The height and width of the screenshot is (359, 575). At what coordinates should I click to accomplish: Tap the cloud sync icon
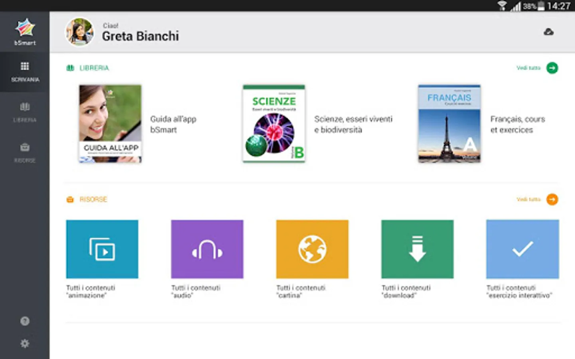tap(549, 32)
